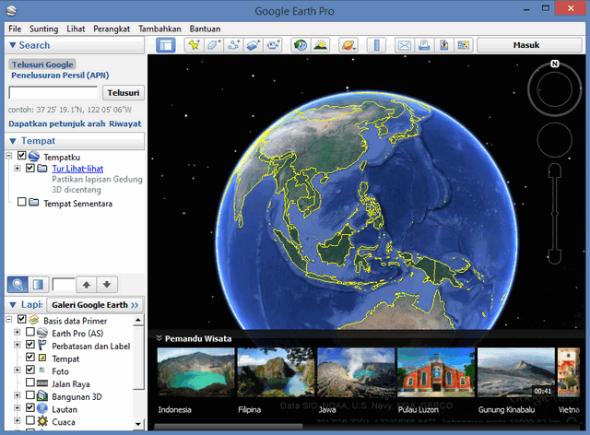
Task: Open the Gunung Kinabalu tour thumbnail
Action: [516, 371]
